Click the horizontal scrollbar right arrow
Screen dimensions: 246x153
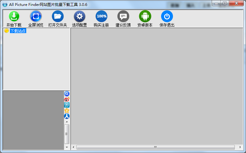coord(240,147)
